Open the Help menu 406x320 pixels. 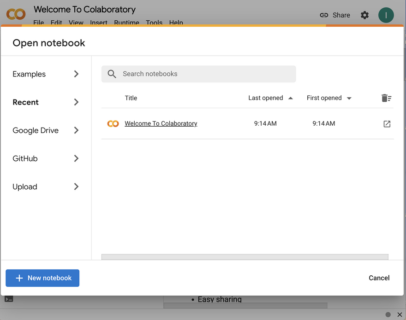(x=176, y=23)
